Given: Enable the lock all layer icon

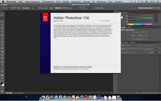Looking at the screenshot, I should 135,52.
